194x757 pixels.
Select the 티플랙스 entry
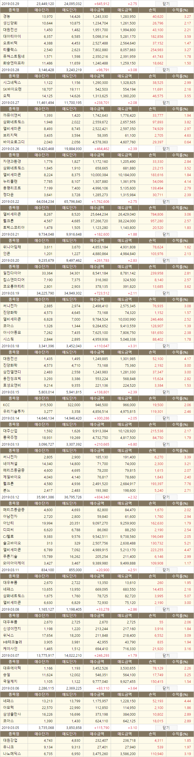coord(97,50)
